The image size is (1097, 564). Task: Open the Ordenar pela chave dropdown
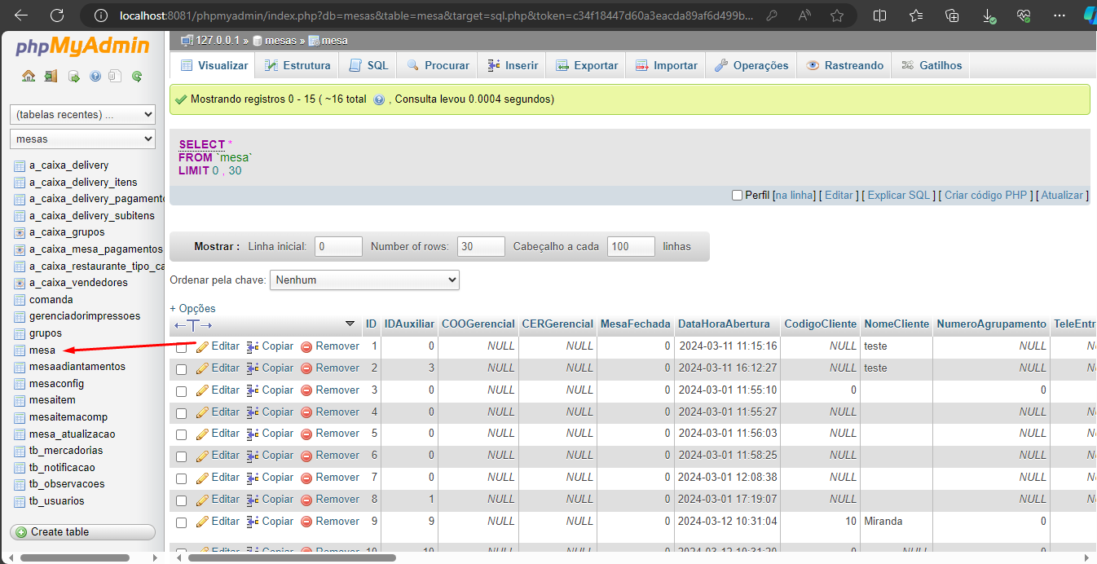click(x=364, y=280)
